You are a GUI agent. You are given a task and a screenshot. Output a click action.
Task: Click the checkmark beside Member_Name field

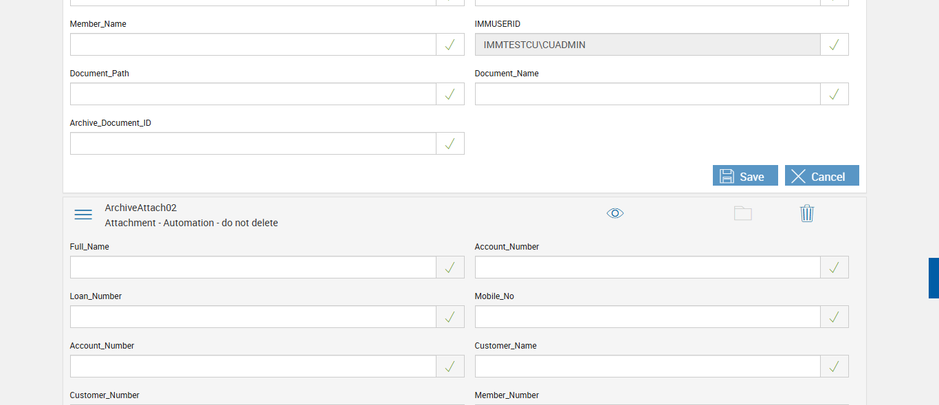tap(450, 45)
